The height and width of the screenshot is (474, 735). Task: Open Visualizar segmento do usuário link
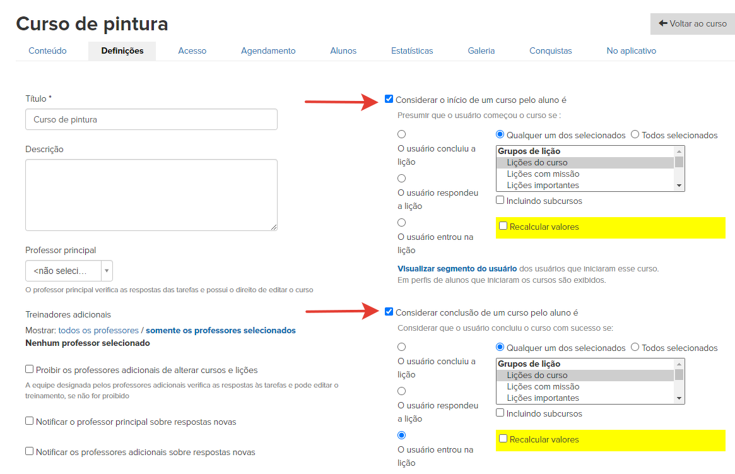click(x=457, y=268)
